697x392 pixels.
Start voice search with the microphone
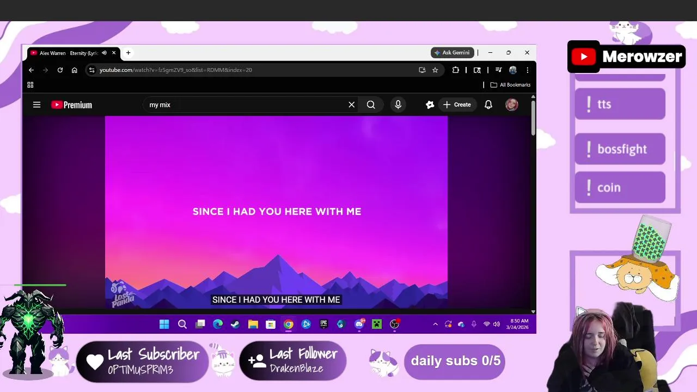[398, 105]
